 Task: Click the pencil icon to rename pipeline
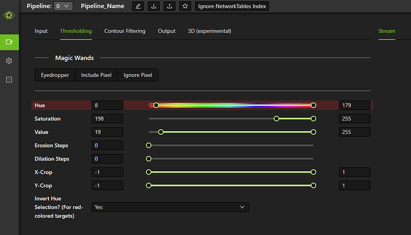[x=138, y=7]
